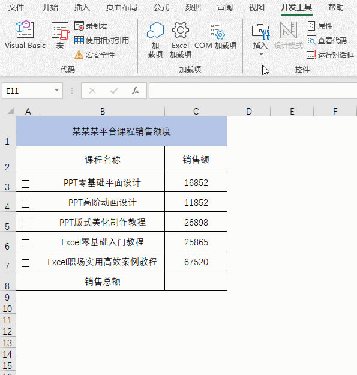The width and height of the screenshot is (357, 375).
Task: Select row 12 header
Action: coord(8,331)
